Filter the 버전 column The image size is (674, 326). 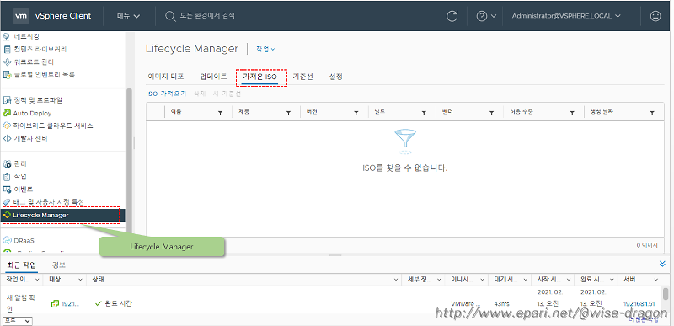(x=356, y=113)
